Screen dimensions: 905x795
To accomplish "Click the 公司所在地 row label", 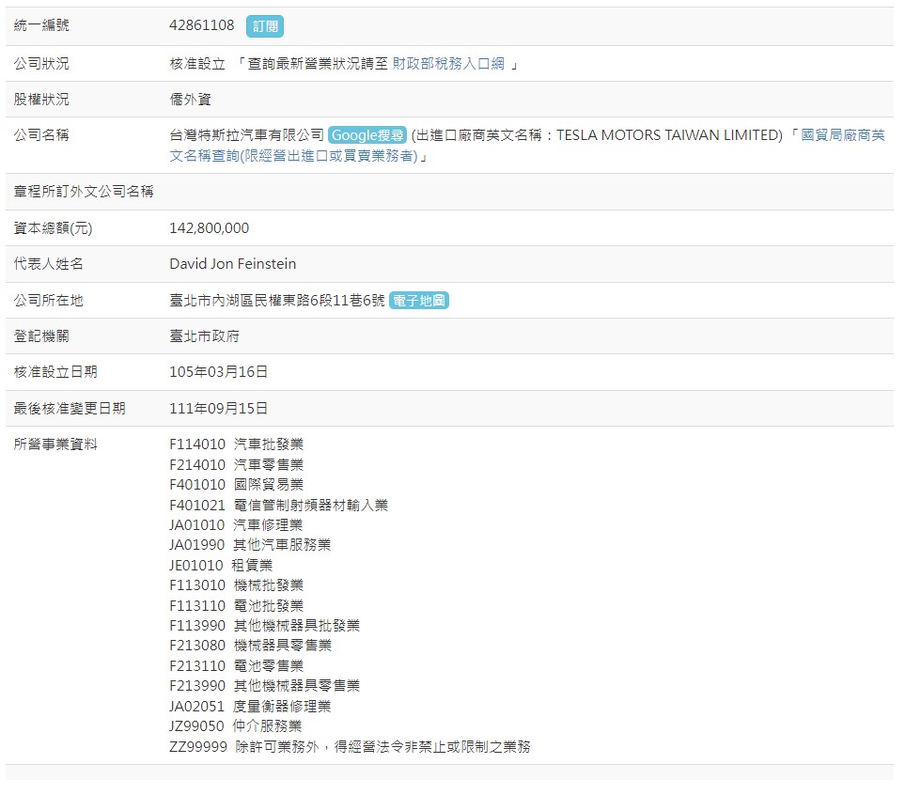I will point(49,300).
